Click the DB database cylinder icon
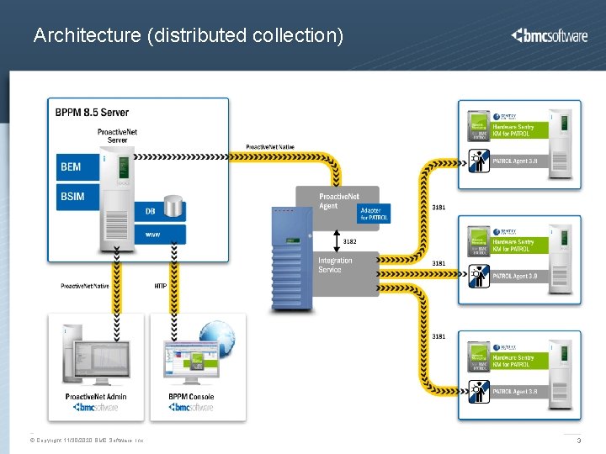 (x=173, y=206)
